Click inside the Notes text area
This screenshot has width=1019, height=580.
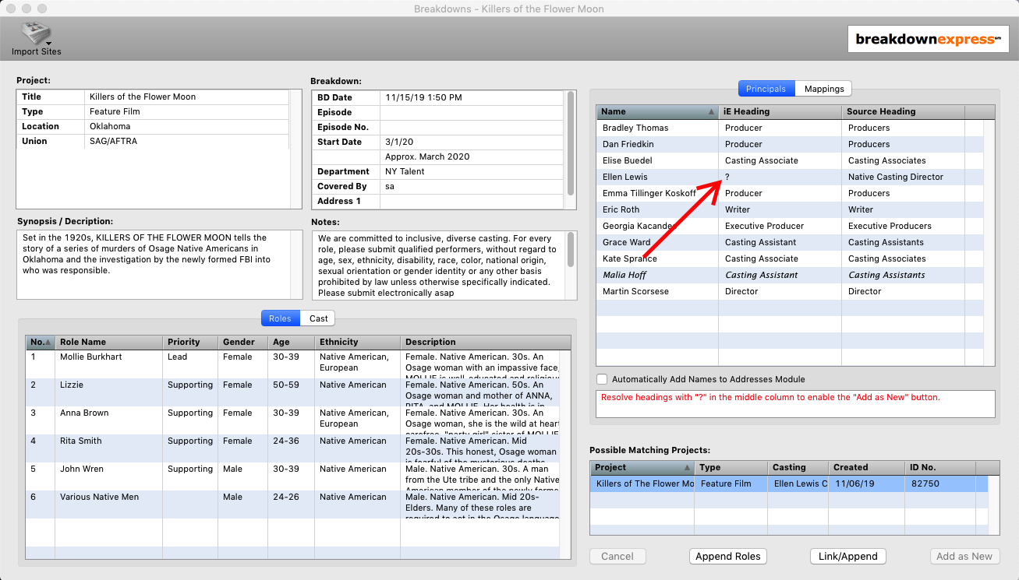pyautogui.click(x=439, y=265)
